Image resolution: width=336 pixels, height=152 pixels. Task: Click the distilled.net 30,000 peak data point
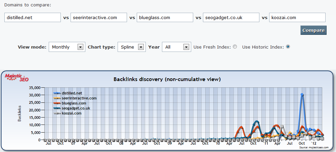click(x=302, y=94)
